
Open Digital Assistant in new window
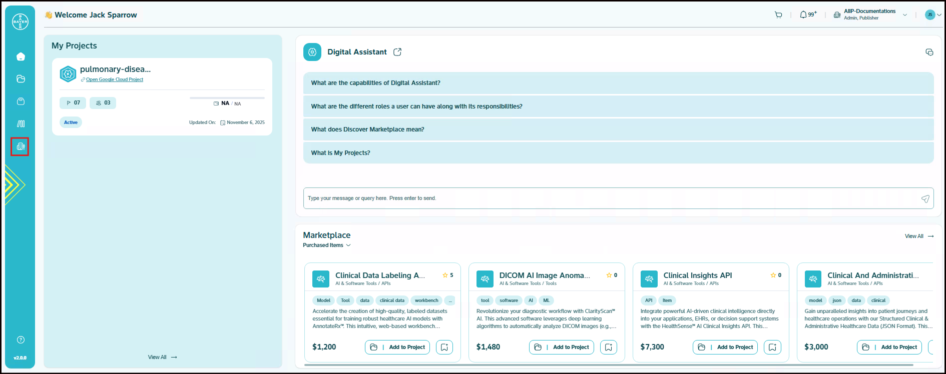397,52
